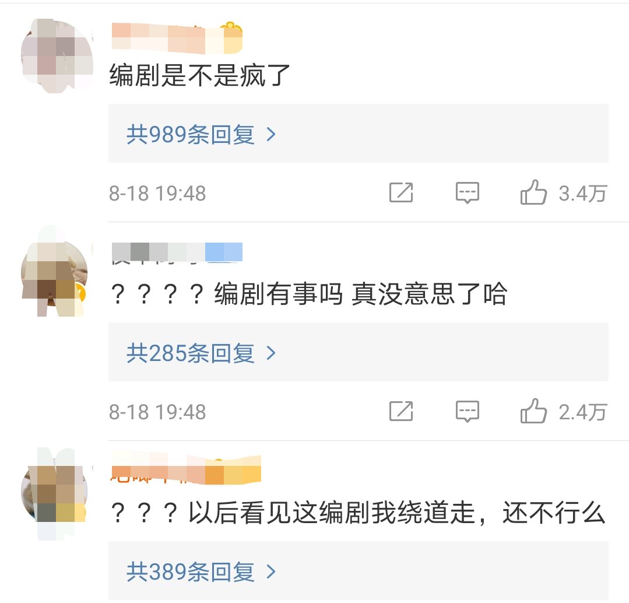Open third commenter's avatar
The width and height of the screenshot is (629, 603).
[54, 493]
